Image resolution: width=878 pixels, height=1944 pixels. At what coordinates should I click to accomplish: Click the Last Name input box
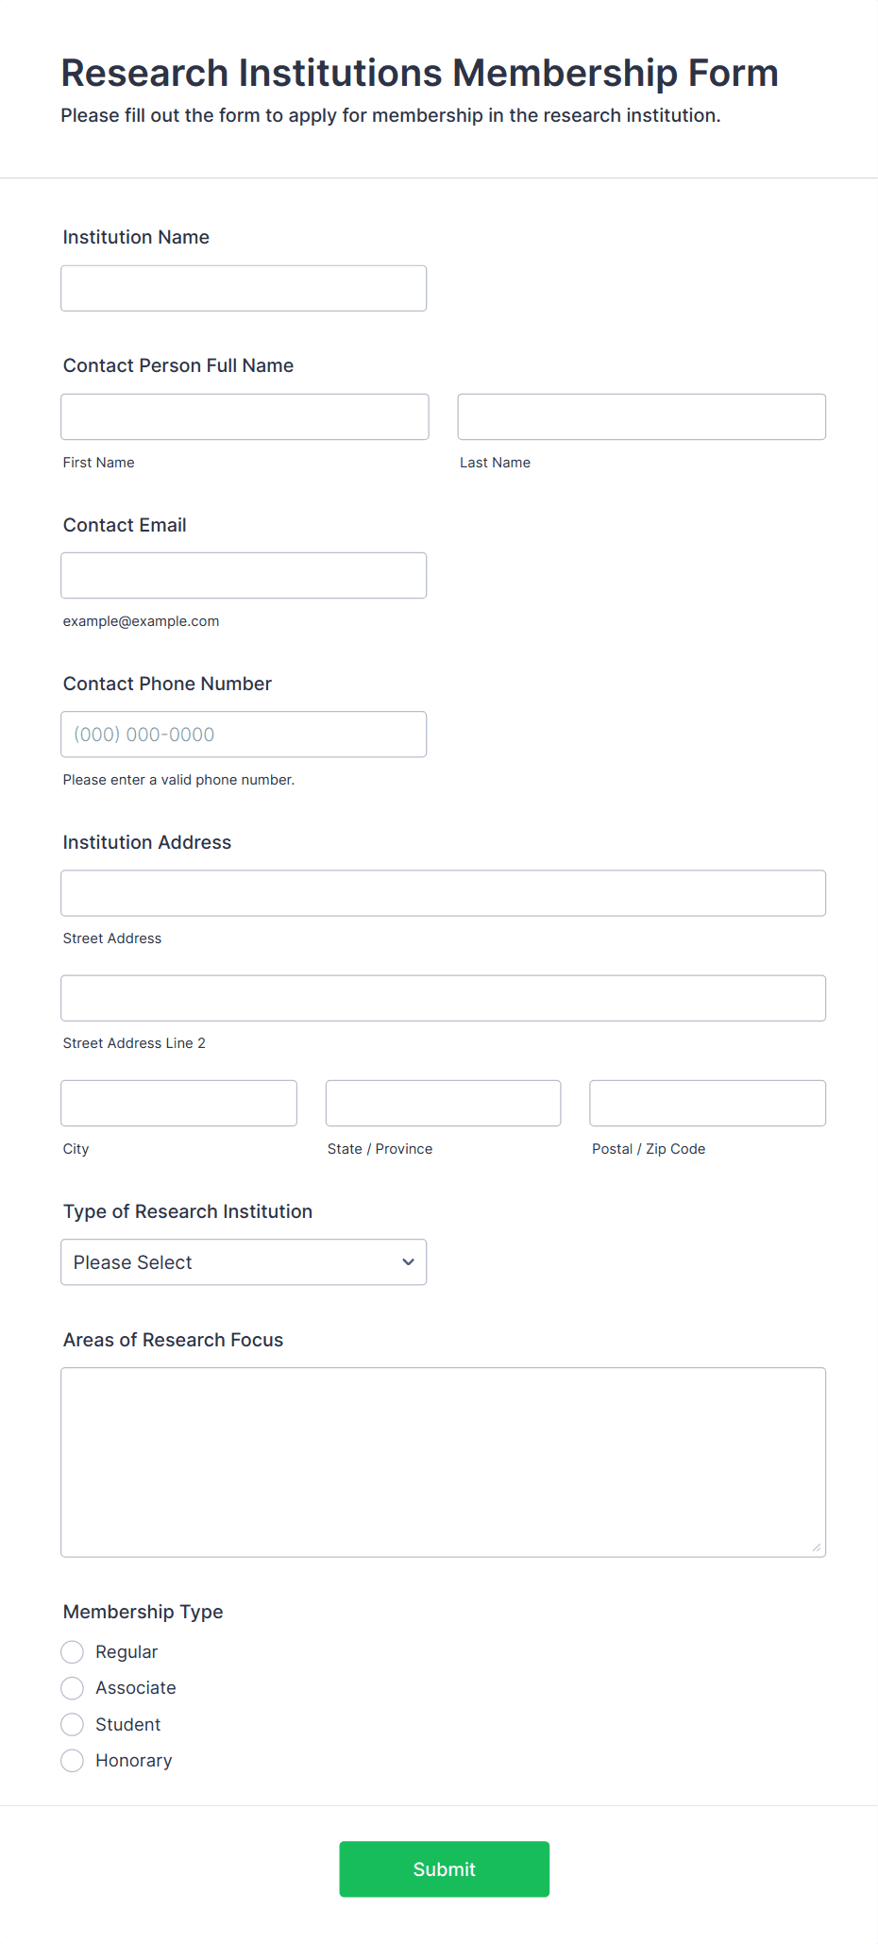point(641,416)
